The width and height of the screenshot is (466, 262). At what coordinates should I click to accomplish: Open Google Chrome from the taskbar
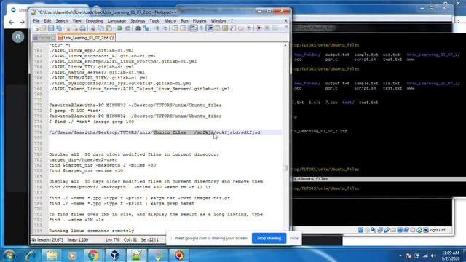[x=93, y=255]
